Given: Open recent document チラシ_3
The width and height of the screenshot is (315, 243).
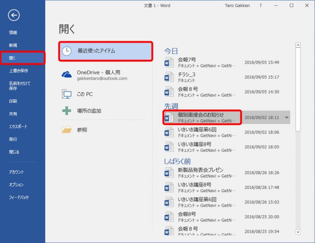Looking at the screenshot, I should pyautogui.click(x=227, y=77).
